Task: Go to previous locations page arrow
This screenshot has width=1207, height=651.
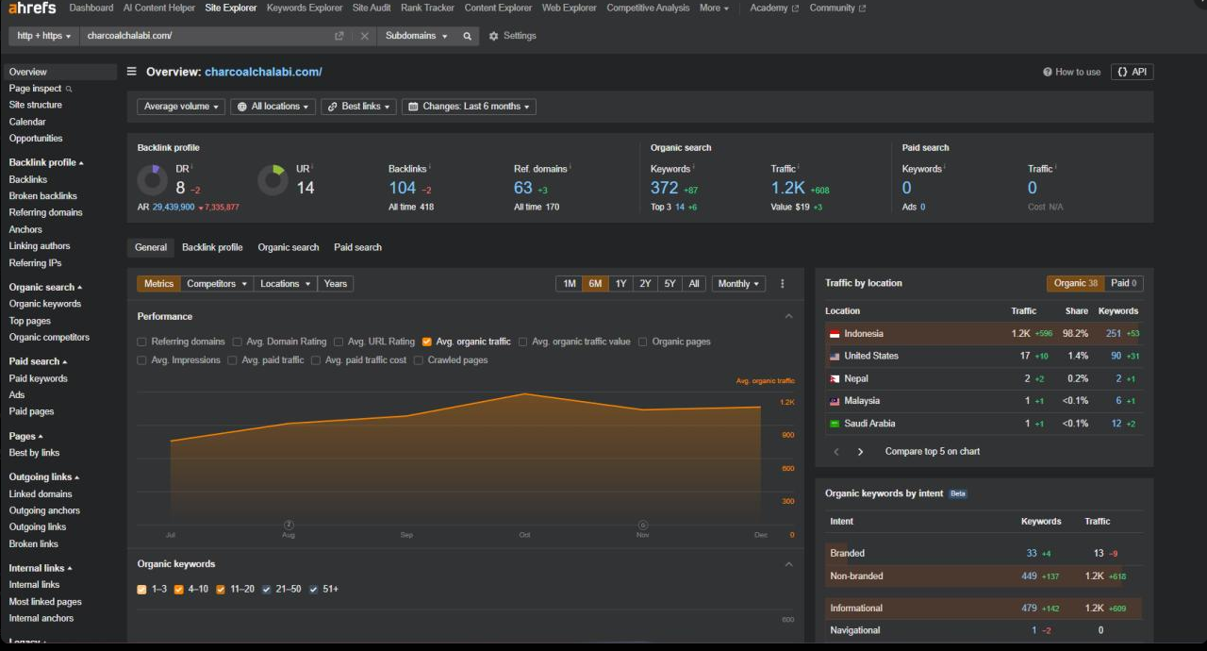Action: tap(836, 452)
